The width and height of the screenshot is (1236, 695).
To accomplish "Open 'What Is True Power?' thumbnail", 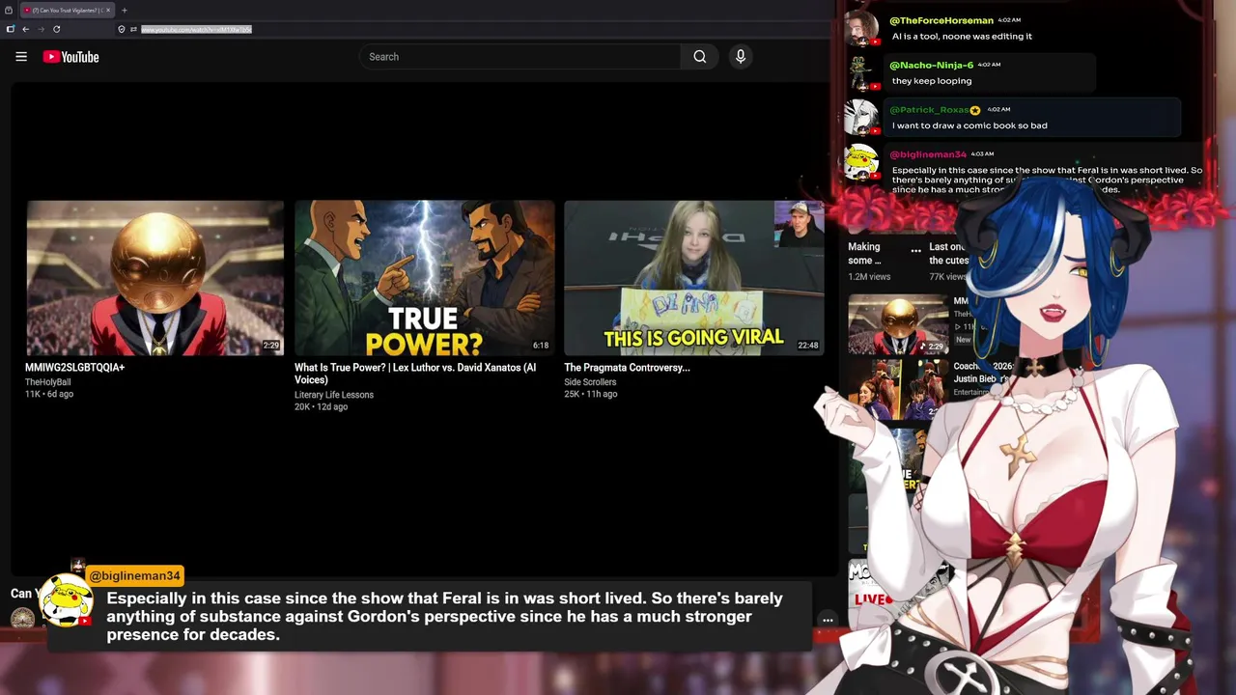I will pyautogui.click(x=425, y=278).
